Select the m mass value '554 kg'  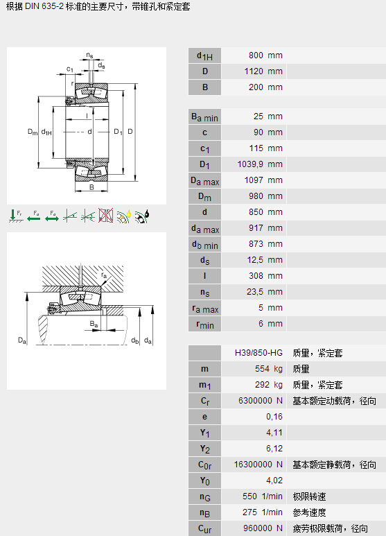click(268, 369)
